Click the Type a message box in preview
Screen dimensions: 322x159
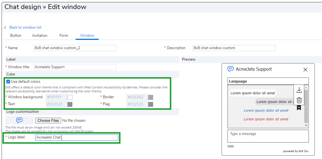268,136
